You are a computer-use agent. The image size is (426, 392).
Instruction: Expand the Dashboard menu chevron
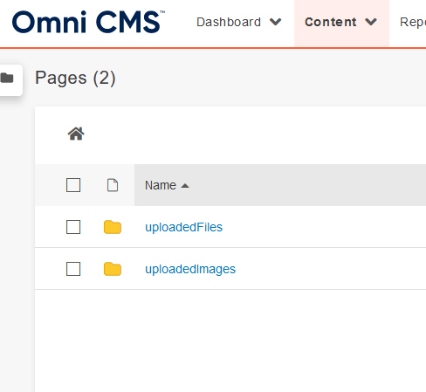275,22
